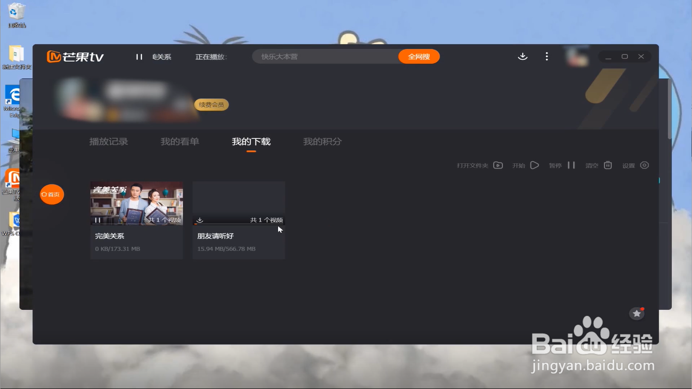Screen dimensions: 692x389
Task: Click the scrollbar of the back window
Action: click(x=670, y=109)
